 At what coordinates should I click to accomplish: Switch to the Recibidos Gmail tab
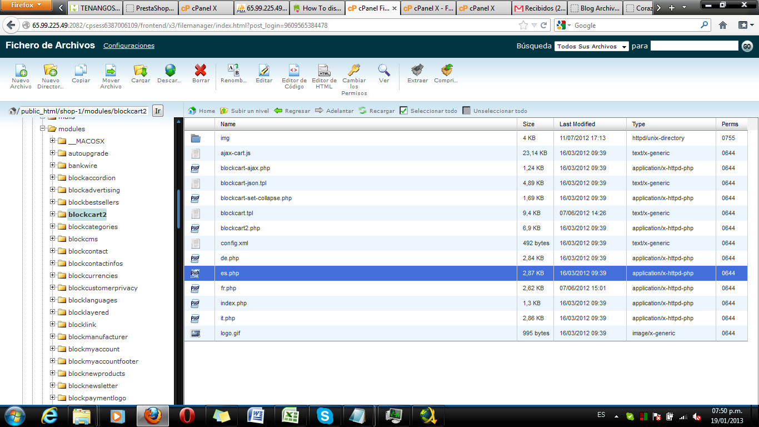tap(539, 8)
